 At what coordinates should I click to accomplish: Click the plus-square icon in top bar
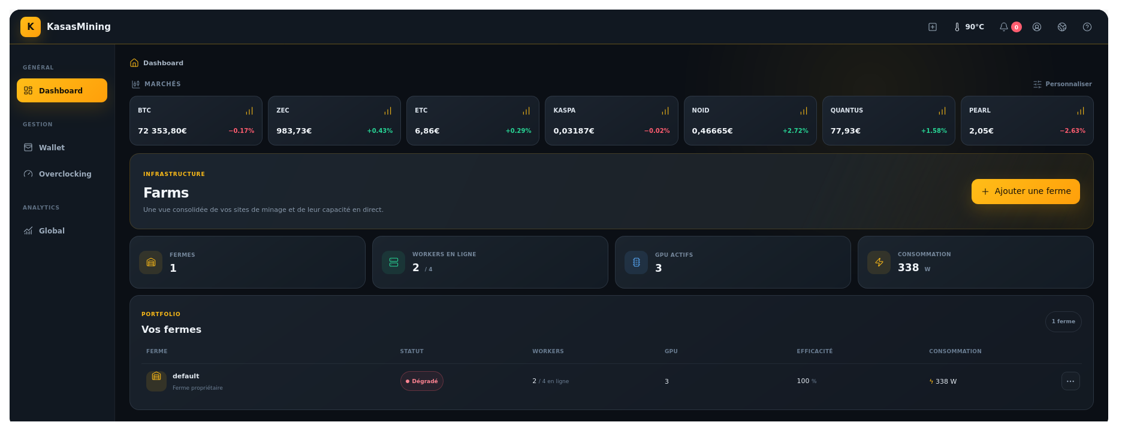(933, 27)
